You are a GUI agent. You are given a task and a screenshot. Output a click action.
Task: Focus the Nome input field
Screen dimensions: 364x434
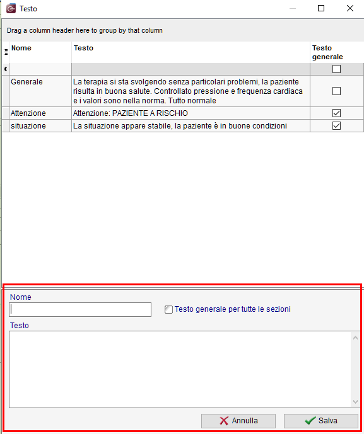80,309
